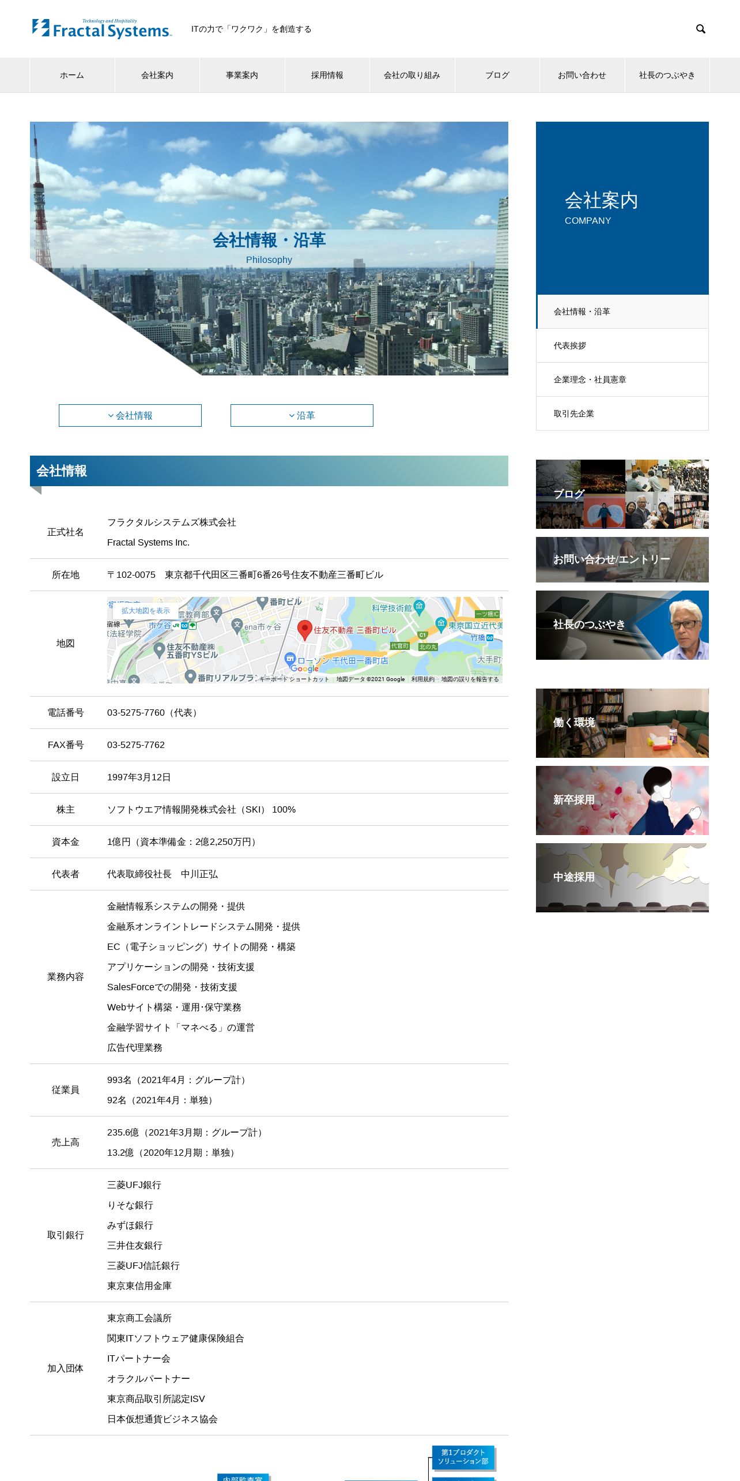This screenshot has width=740, height=1481.
Task: Open the 採用情報 menu item
Action: pos(327,75)
